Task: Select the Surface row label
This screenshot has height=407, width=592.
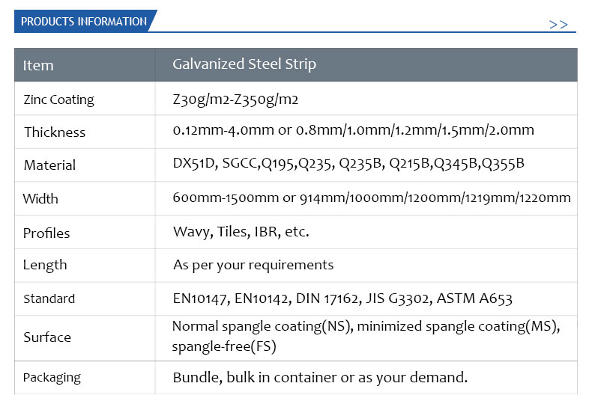Action: coord(47,337)
